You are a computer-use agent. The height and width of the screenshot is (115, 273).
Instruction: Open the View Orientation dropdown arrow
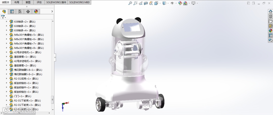tap(160, 3)
